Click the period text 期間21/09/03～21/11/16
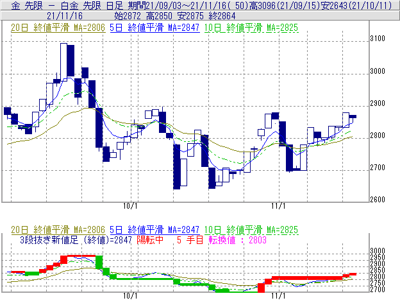 click(178, 6)
